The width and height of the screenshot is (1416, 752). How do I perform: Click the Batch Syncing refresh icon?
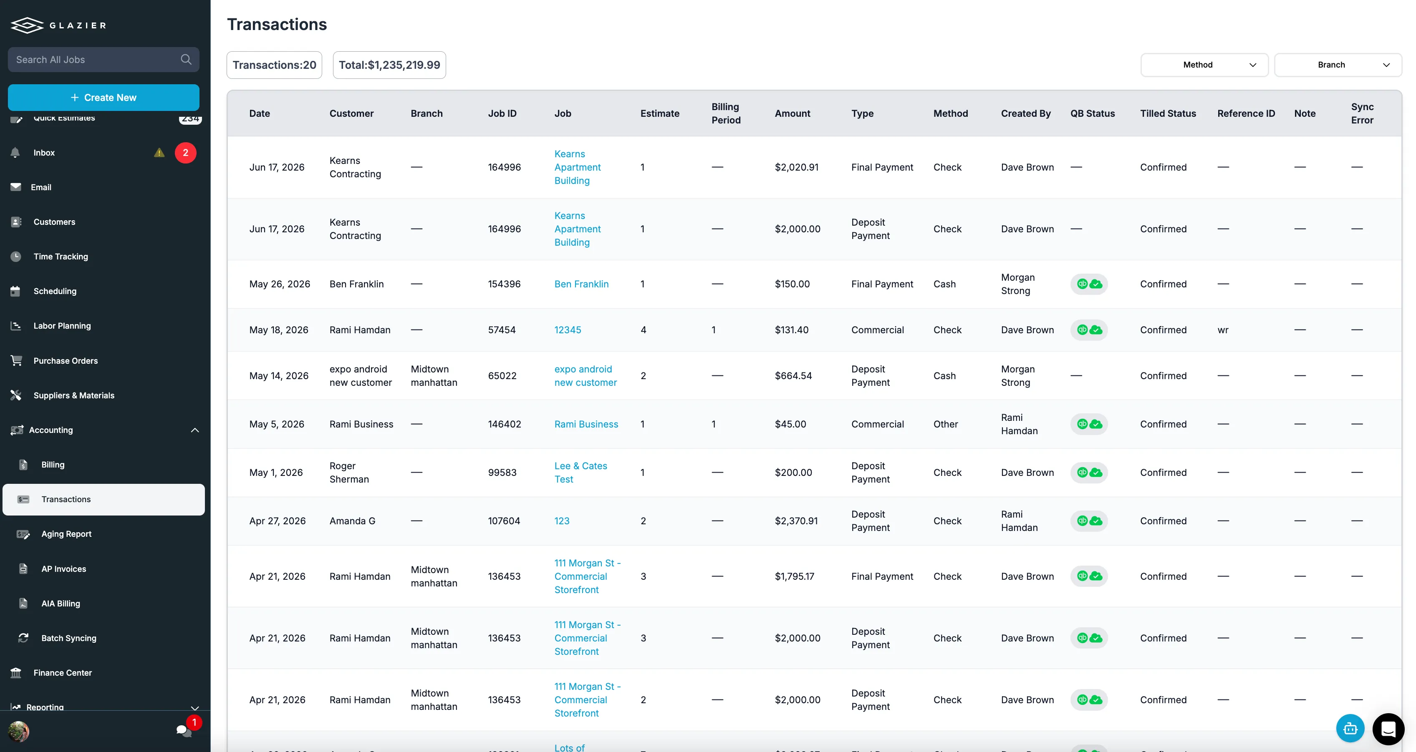pyautogui.click(x=23, y=638)
